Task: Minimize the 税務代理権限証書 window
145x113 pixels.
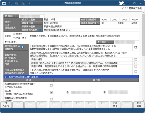Action: [x=128, y=3]
